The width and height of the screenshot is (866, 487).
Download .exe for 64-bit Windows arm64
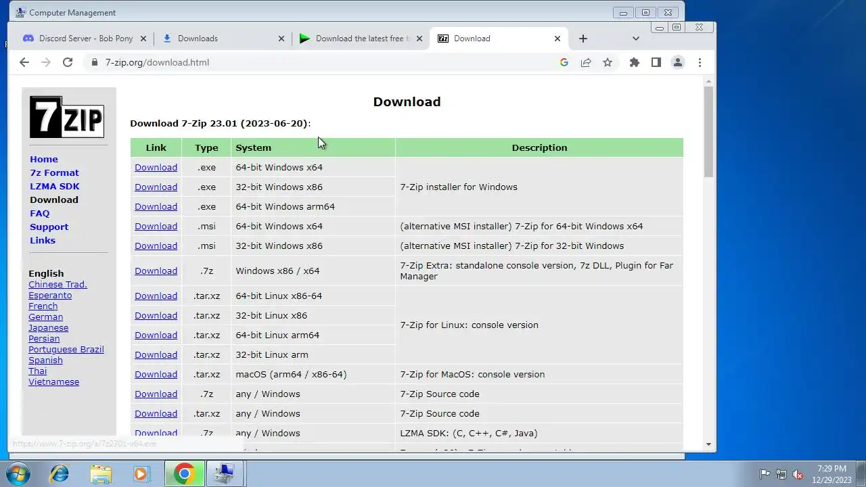click(156, 206)
